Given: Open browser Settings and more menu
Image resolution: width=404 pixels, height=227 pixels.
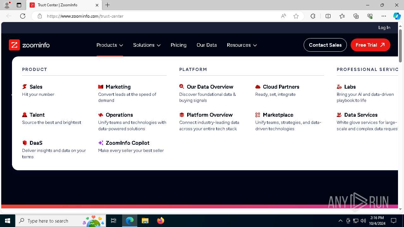Looking at the screenshot, I should tap(384, 16).
